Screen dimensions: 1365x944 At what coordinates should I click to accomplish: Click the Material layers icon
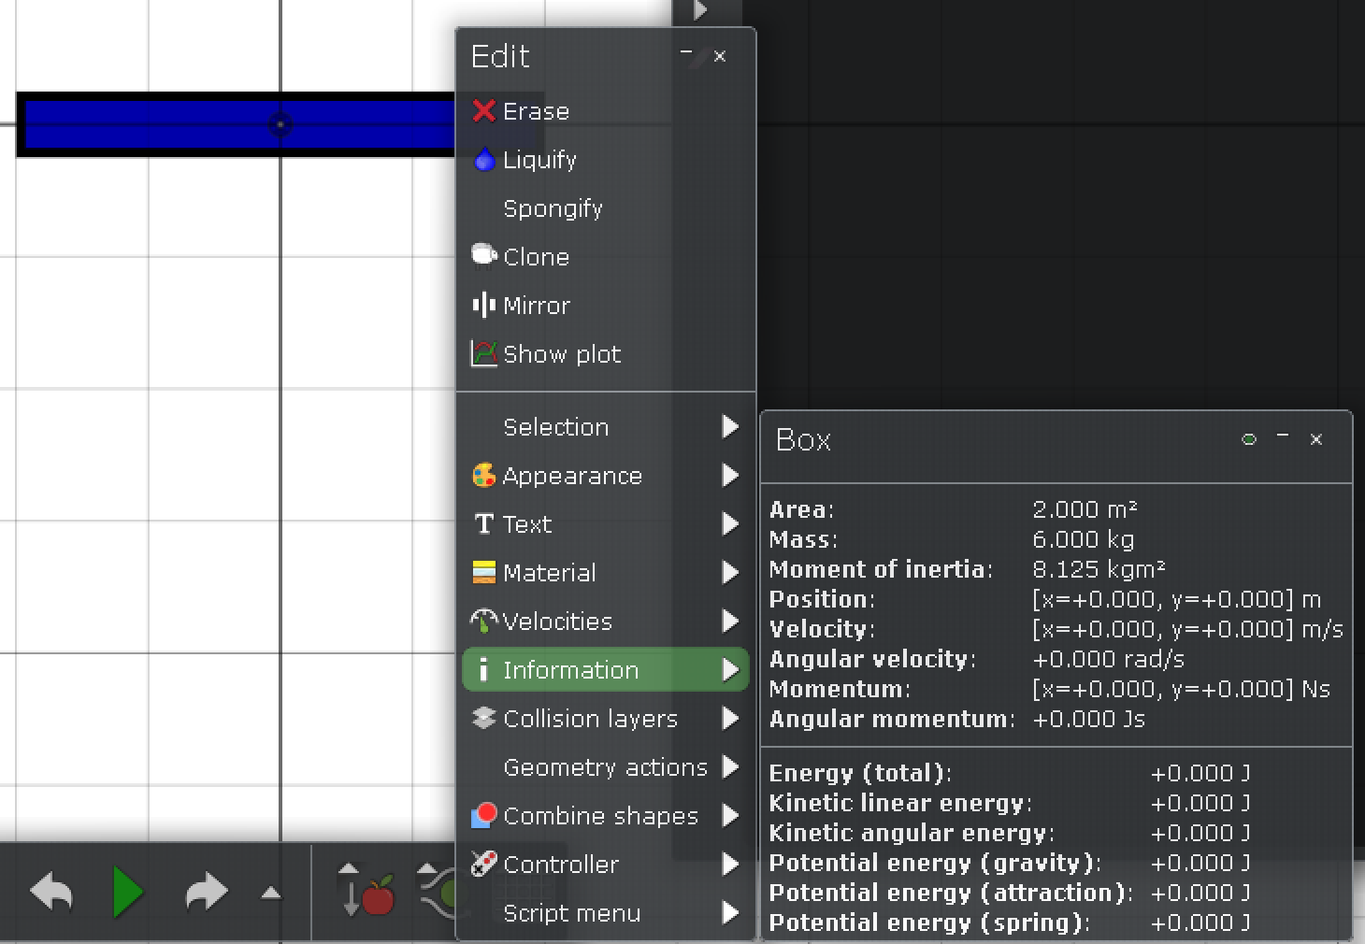pyautogui.click(x=483, y=572)
